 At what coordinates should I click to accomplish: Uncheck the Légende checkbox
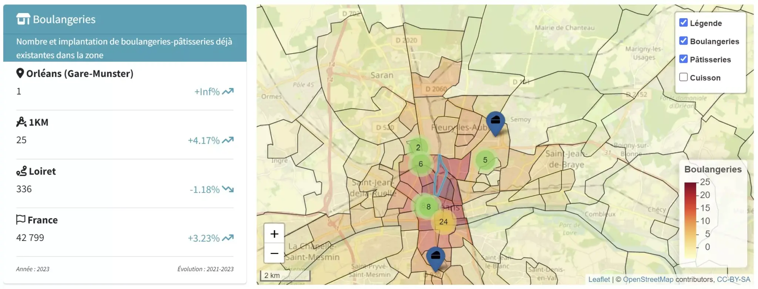[x=683, y=23]
